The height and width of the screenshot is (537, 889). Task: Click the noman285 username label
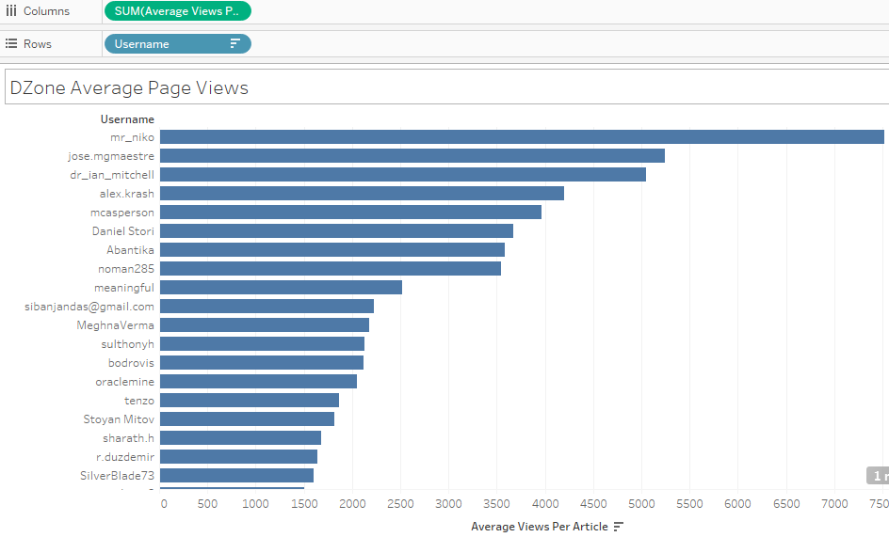pyautogui.click(x=126, y=269)
